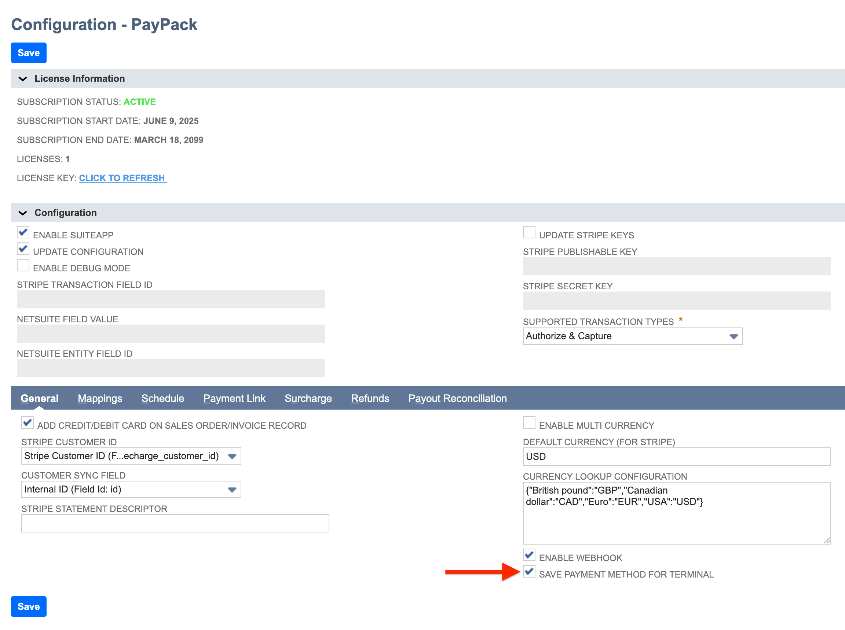Switch to the Surcharge tab

coord(308,398)
